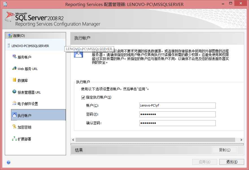This screenshot has height=170, width=249.
Task: Click the 密码(P): label
Action: 92,114
